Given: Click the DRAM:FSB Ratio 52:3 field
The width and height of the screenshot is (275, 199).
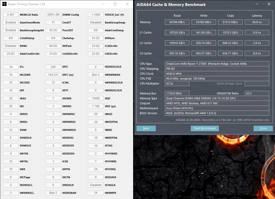Looking at the screenshot, I should click(x=257, y=93).
